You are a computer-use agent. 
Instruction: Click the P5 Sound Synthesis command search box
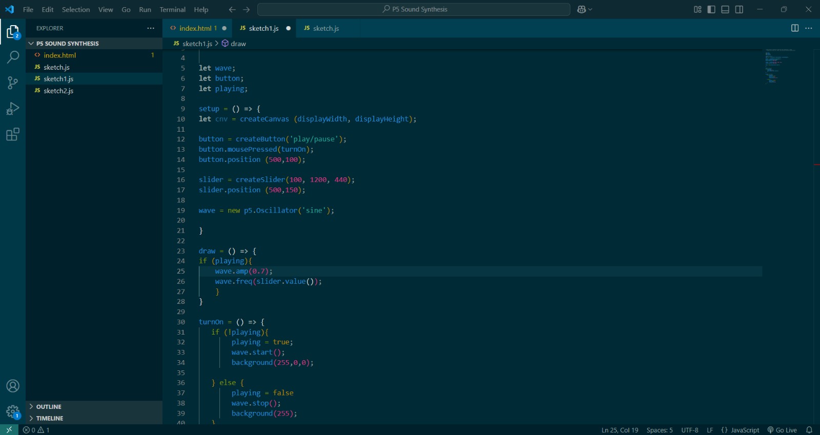[x=414, y=9]
